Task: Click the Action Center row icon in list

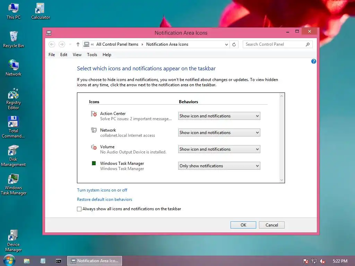Action: [x=94, y=114]
